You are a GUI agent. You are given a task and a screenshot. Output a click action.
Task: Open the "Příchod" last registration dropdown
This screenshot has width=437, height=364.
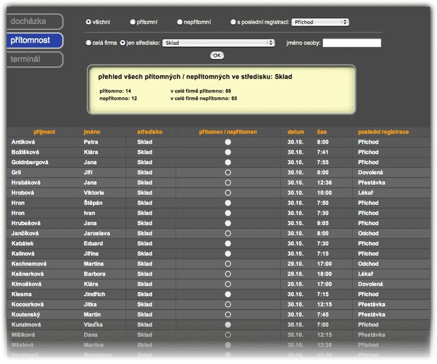320,22
